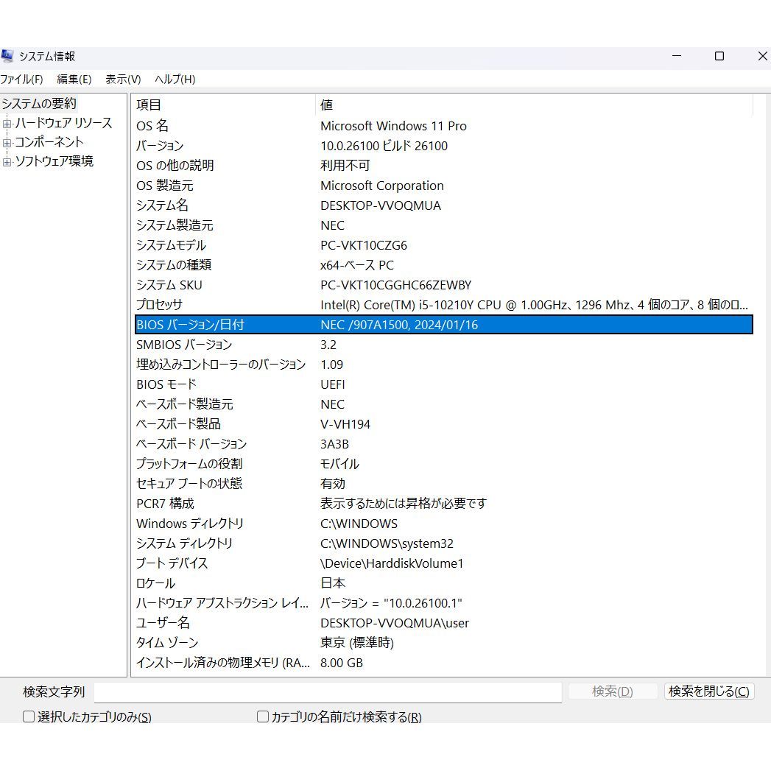Select the OS の他の説明 row
This screenshot has width=771, height=771.
pyautogui.click(x=443, y=166)
